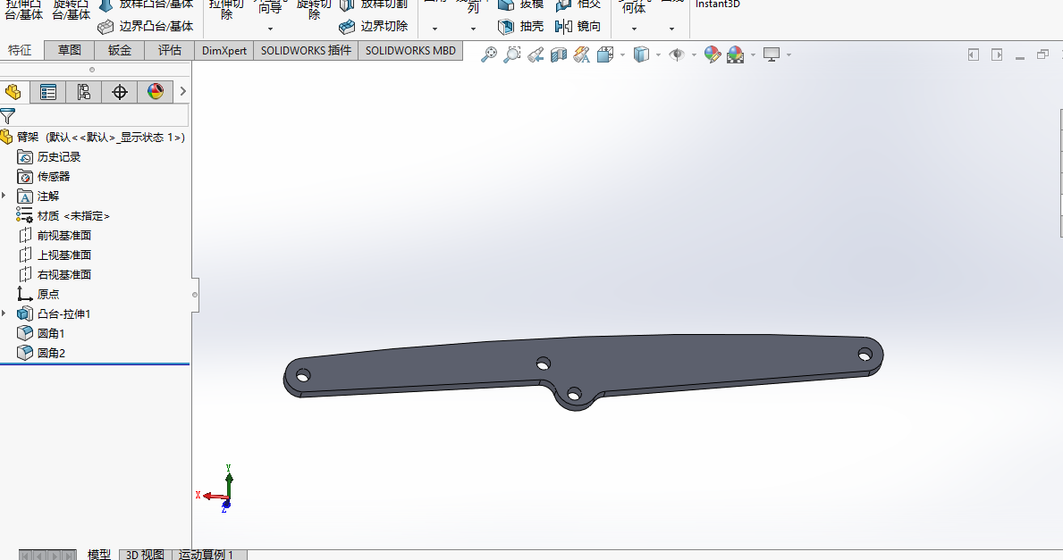Switch to the 钣金 tab
The width and height of the screenshot is (1063, 560).
pos(119,51)
